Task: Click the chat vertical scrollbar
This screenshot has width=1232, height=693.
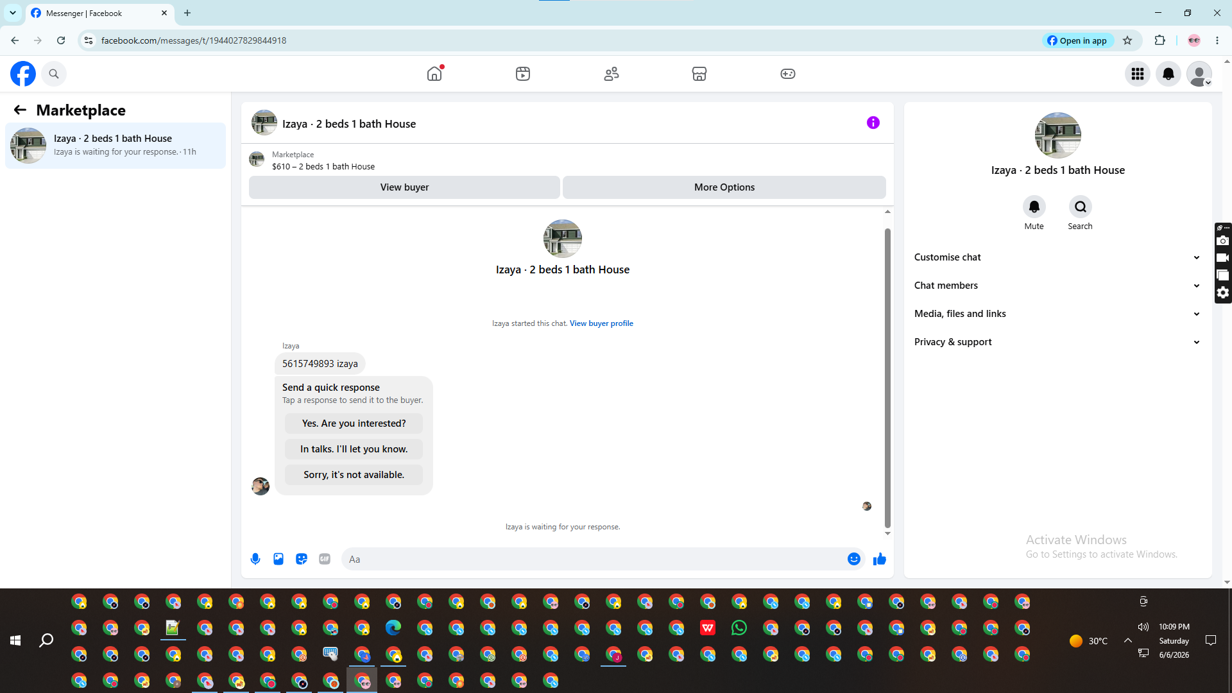Action: (x=887, y=377)
